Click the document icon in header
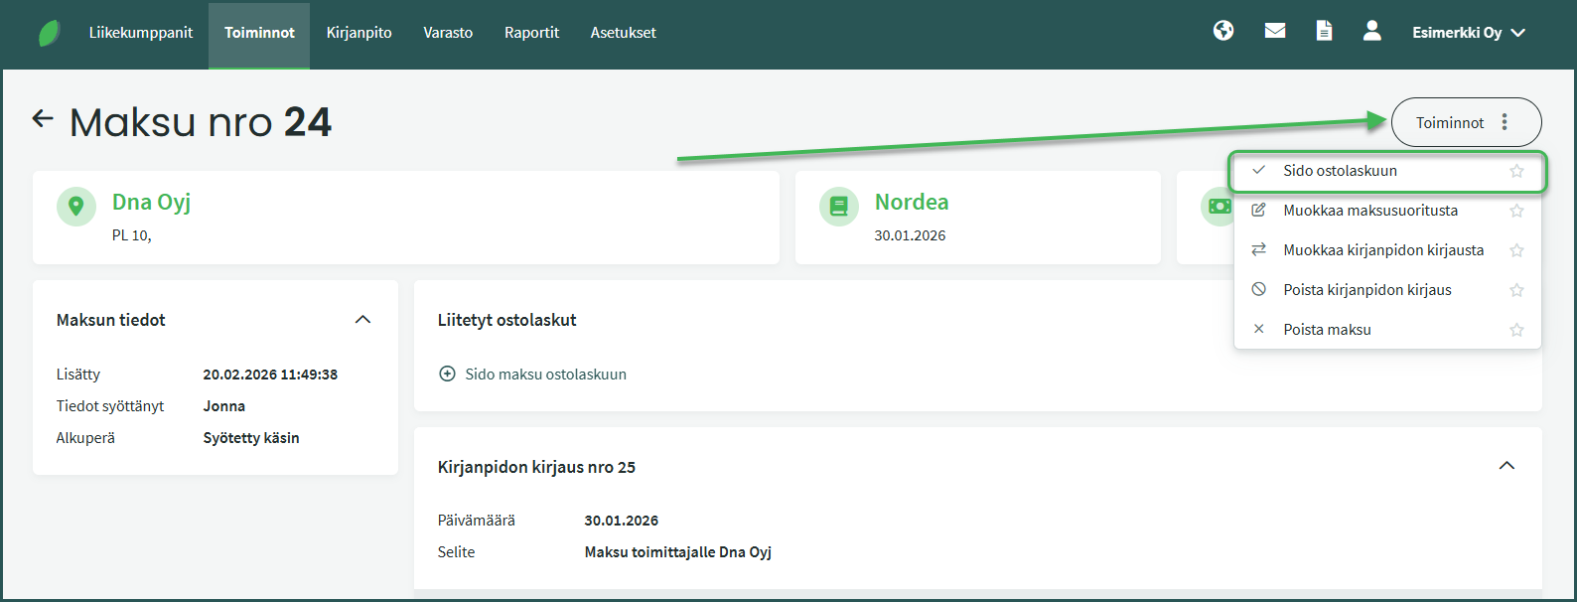 pyautogui.click(x=1324, y=32)
